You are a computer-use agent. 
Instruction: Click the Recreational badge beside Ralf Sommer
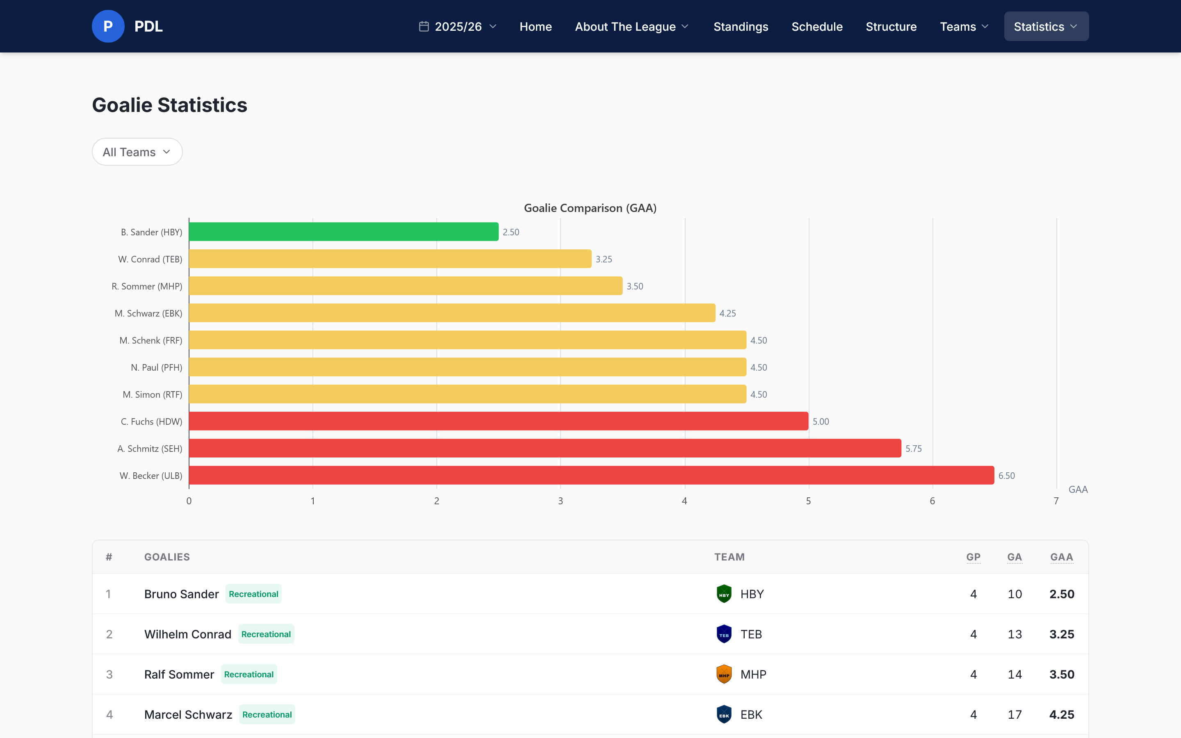249,674
